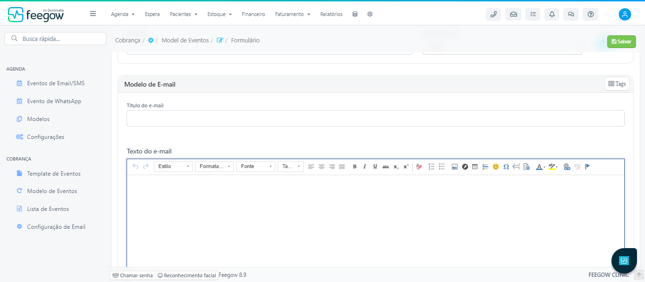Click the undo arrow in editor toolbar

(x=136, y=167)
